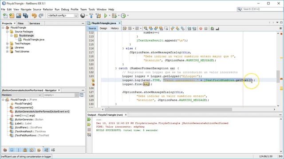The image size is (284, 159).
Task: Select jTextFieldNumRows in Navigator
Action: point(32,136)
